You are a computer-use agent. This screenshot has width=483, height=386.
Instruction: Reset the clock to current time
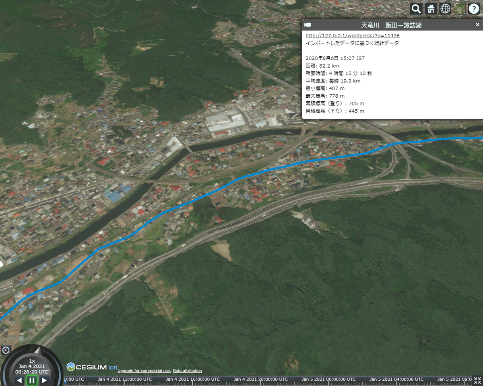[x=6, y=350]
